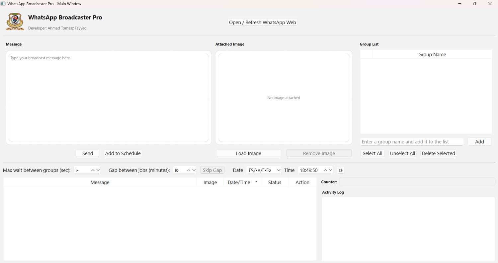Select All groups
Screen dimensions: 498x263
[373, 153]
